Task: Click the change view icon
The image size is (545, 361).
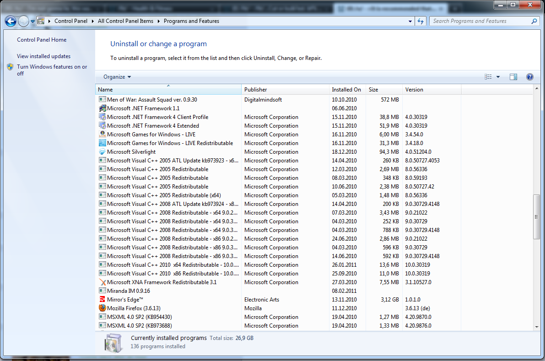Action: (x=488, y=77)
